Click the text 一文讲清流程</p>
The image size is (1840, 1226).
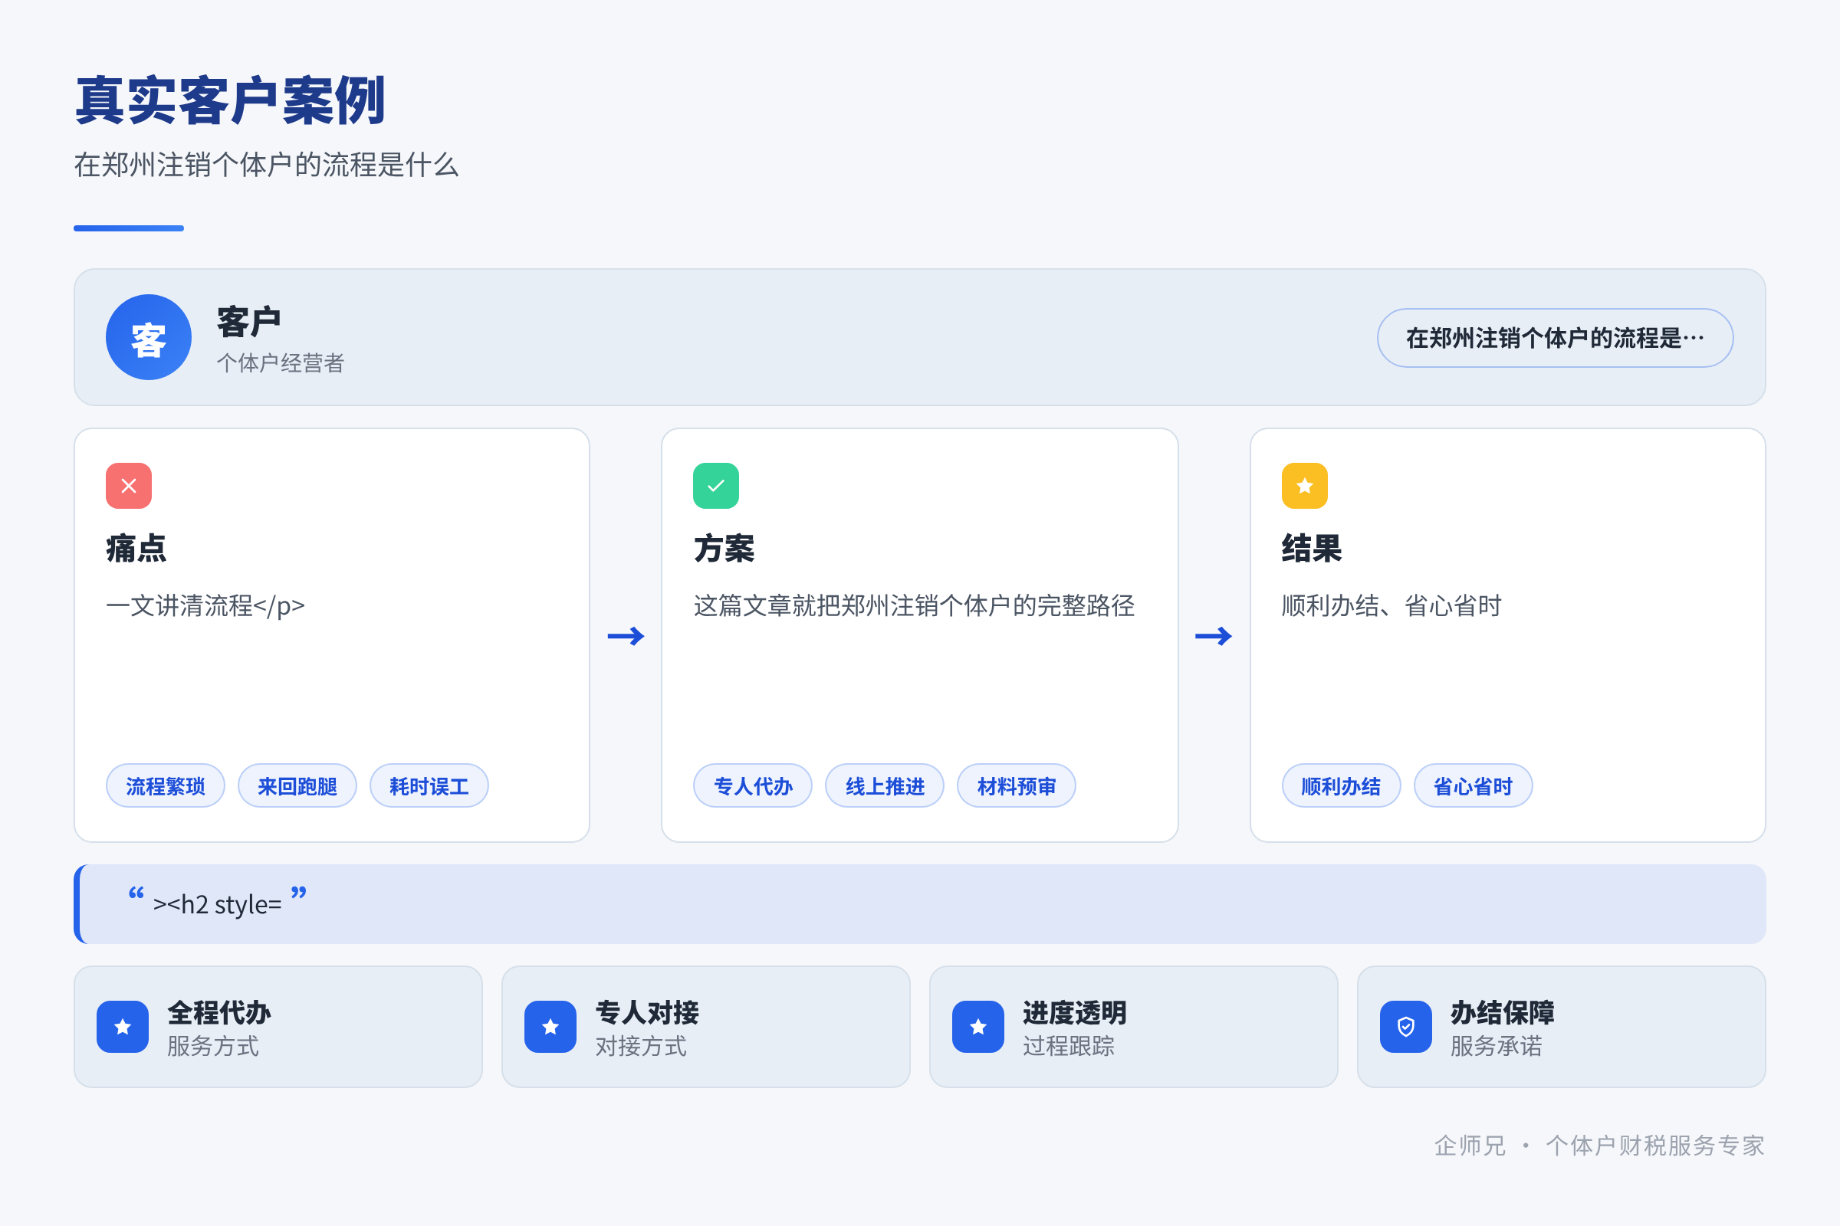tap(205, 605)
